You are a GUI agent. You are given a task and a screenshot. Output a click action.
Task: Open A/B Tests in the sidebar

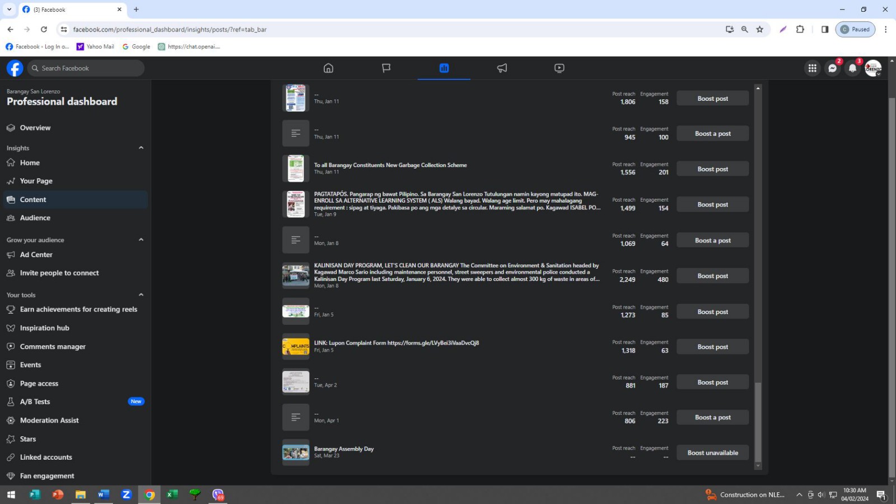75,402
